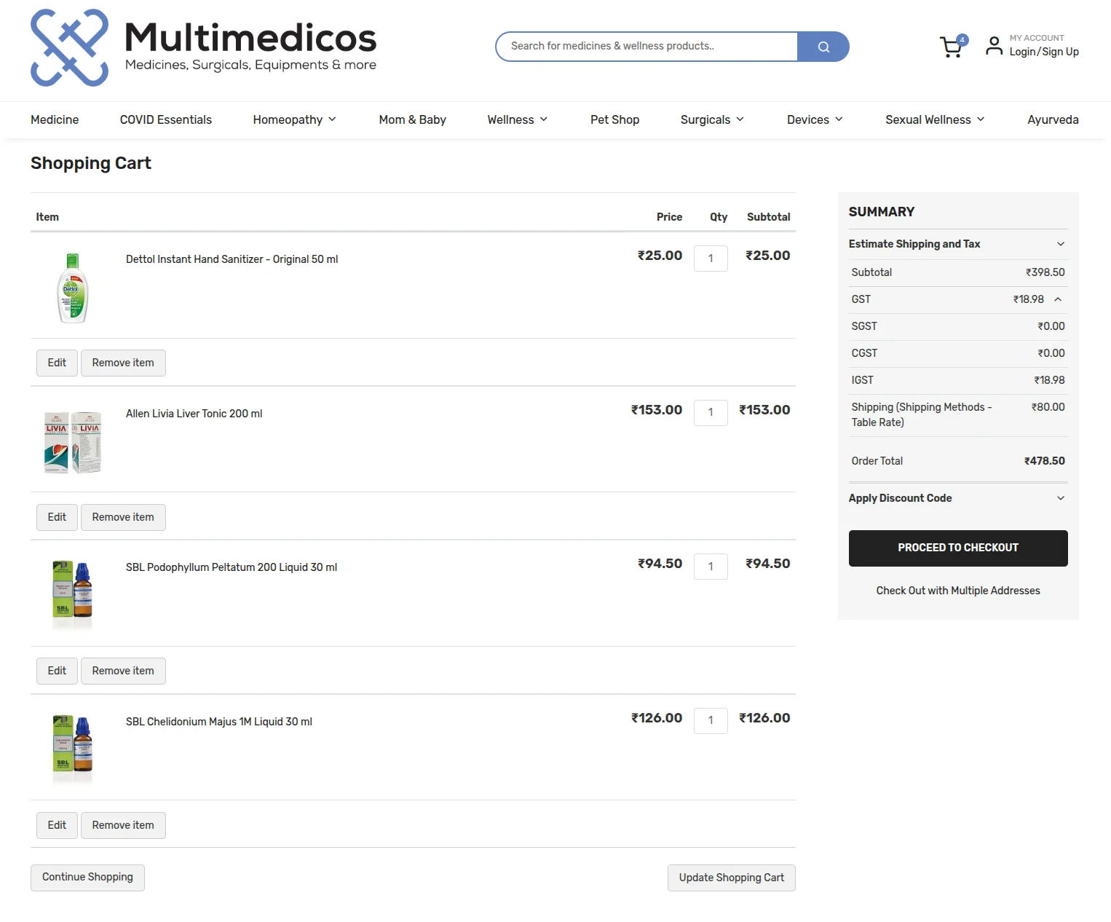Screen dimensions: 1111x922
Task: Click the My Account person icon
Action: click(x=993, y=45)
